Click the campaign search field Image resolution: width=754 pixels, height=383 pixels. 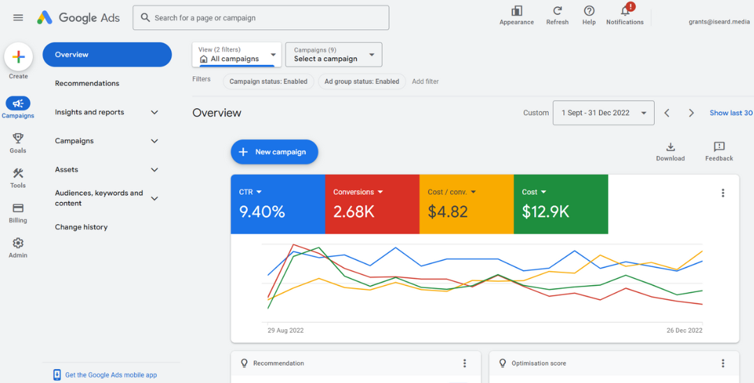pyautogui.click(x=261, y=18)
